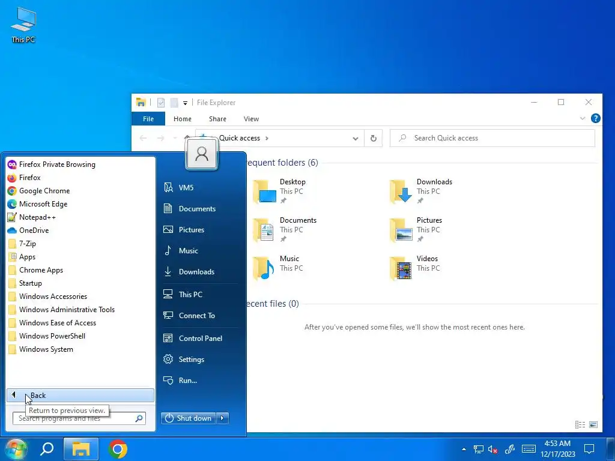Click the Quick access breadcrumb chevron
Viewport: 615px width, 461px height.
(x=267, y=139)
